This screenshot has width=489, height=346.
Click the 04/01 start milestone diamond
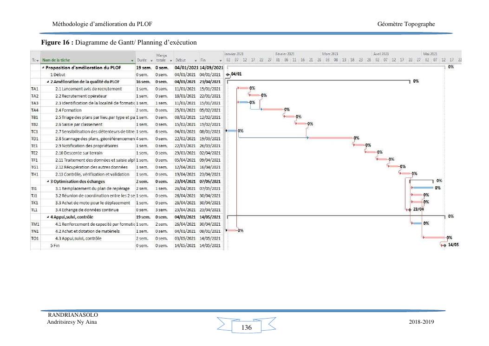pos(228,74)
